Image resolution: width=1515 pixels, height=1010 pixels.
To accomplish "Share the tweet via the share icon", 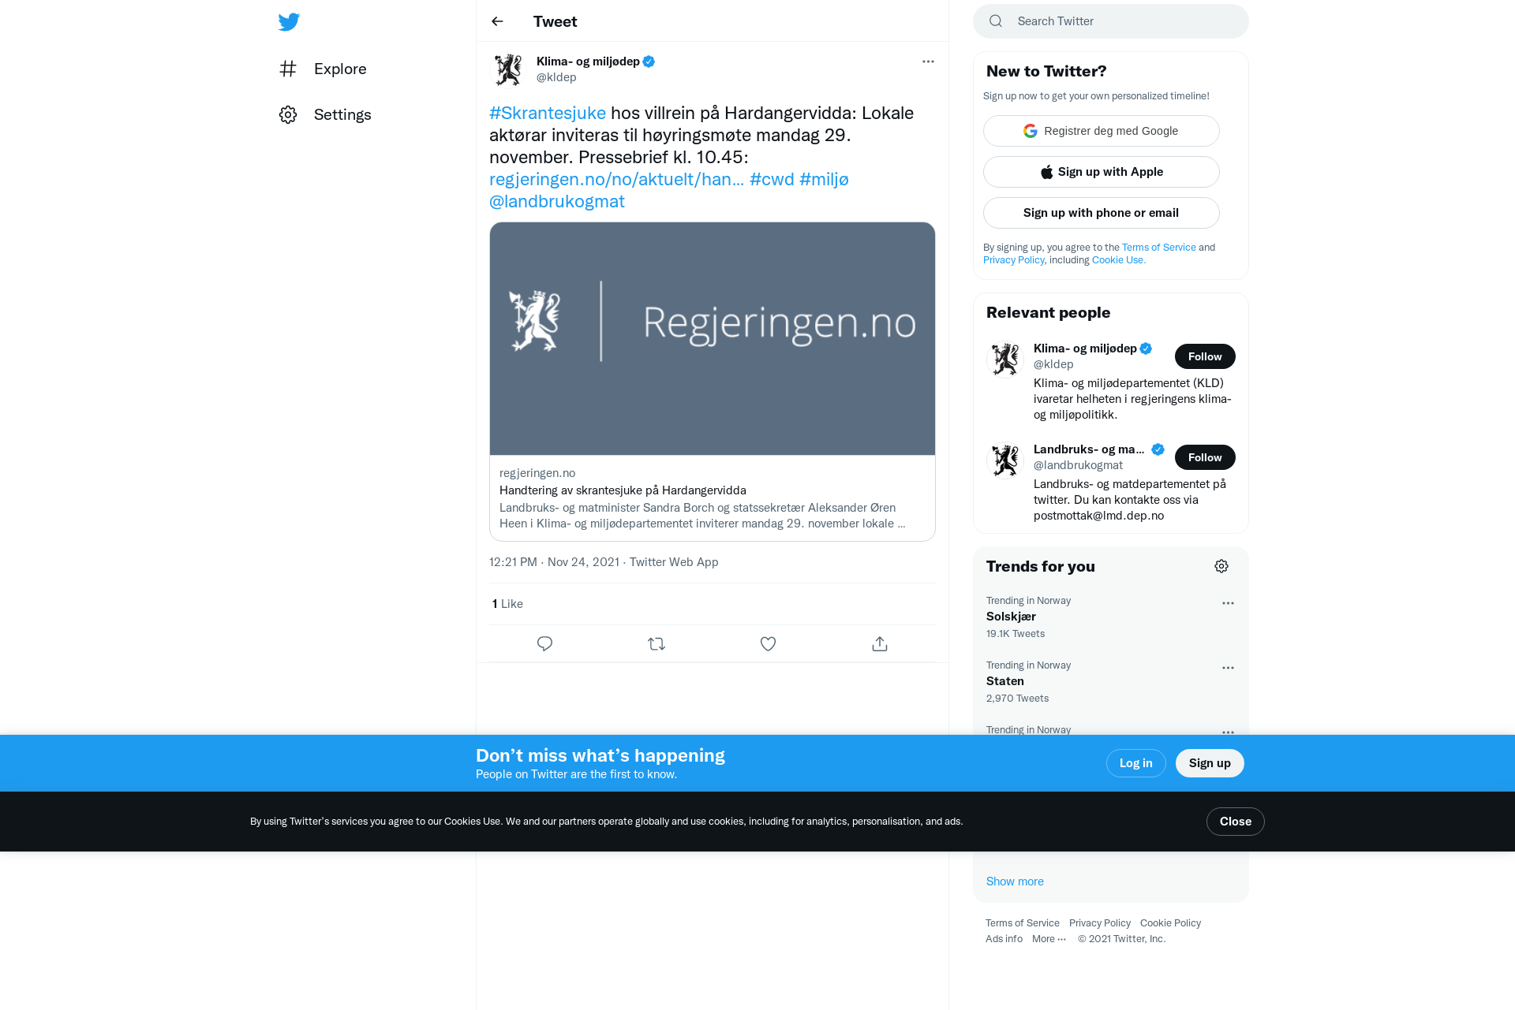I will point(880,644).
